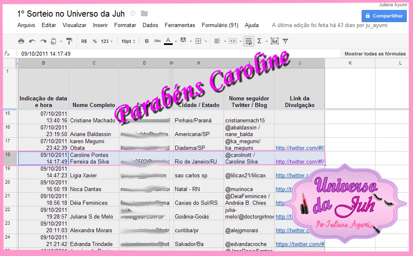This screenshot has width=413, height=256.
Task: Select column H header
Action: tap(199, 63)
